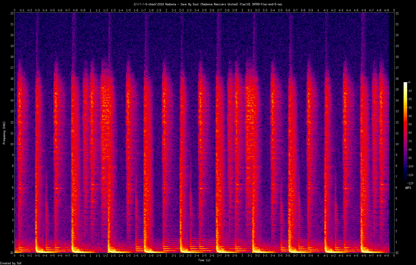Click the "0" tick on the bottom time axis

click(15, 256)
